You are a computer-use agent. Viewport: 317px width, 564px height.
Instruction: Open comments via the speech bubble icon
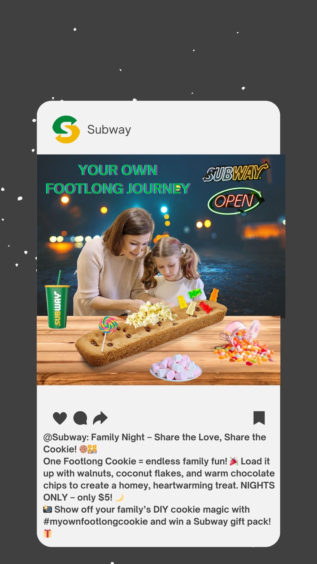(x=80, y=418)
